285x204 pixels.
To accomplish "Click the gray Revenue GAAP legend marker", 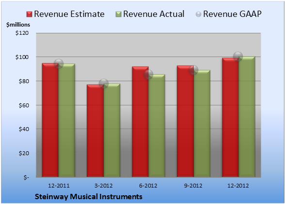I will [x=199, y=15].
